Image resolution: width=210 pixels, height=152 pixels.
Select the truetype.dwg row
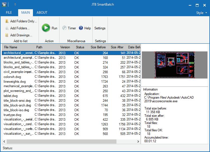71,115
